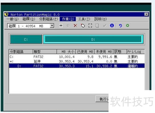Click 無 status in the C: row
Image resolution: width=155 pixels, height=113 pixels.
point(116,57)
